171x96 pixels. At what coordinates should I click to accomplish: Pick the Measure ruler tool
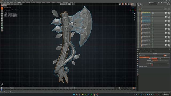pos(2,26)
